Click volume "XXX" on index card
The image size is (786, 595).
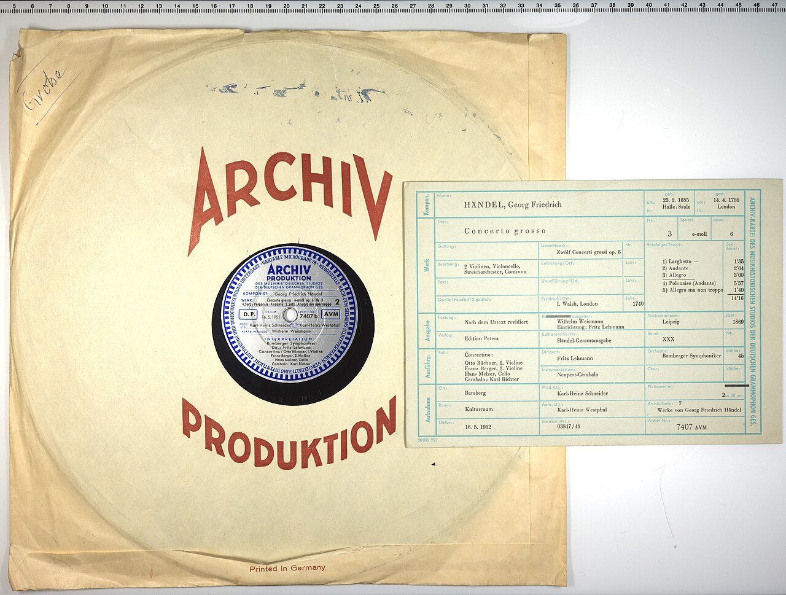click(x=668, y=339)
